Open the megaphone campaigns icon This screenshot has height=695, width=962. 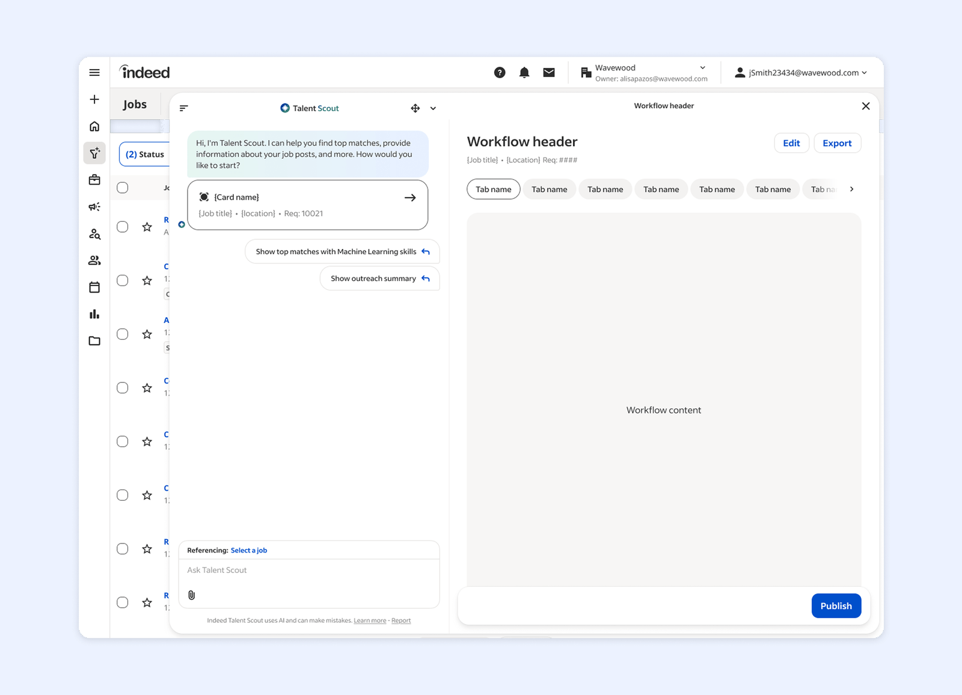click(x=94, y=206)
